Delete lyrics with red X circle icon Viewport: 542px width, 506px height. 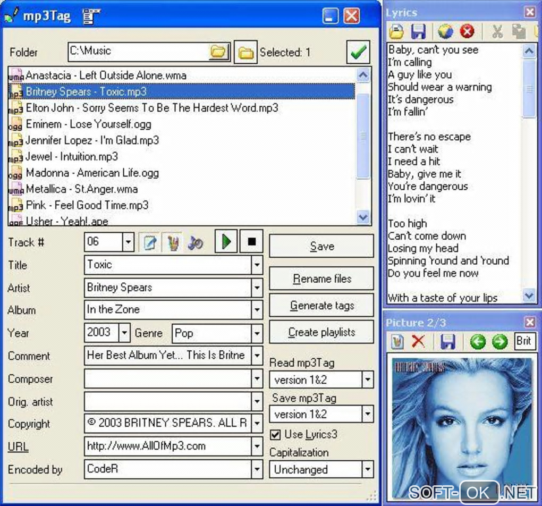(x=467, y=32)
